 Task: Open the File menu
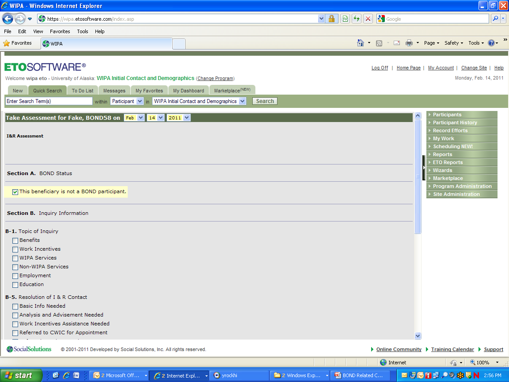coord(8,31)
